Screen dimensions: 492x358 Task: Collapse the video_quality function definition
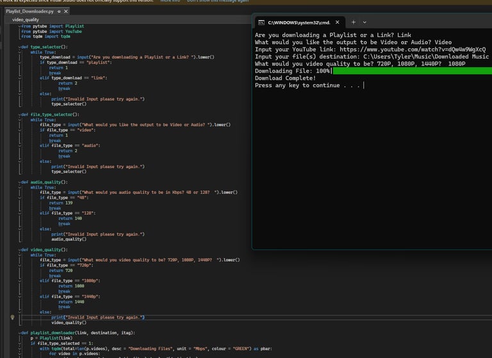pyautogui.click(x=20, y=249)
